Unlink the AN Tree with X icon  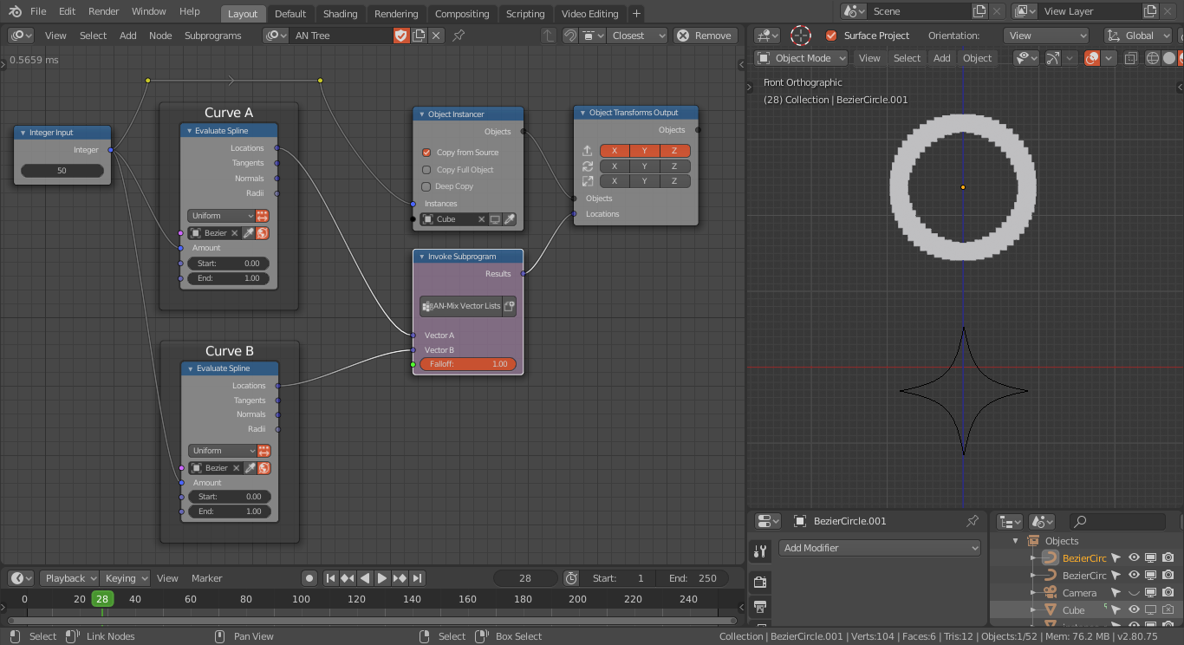coord(436,36)
